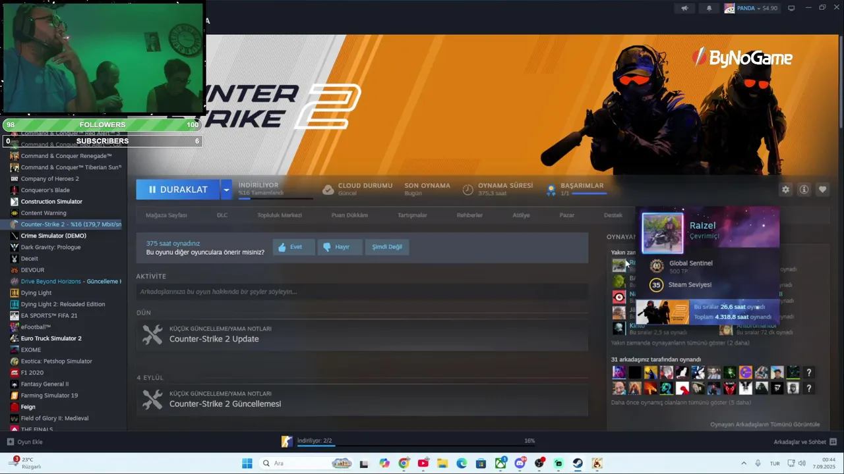This screenshot has width=844, height=474.
Task: Open the Pazar tab
Action: click(567, 215)
